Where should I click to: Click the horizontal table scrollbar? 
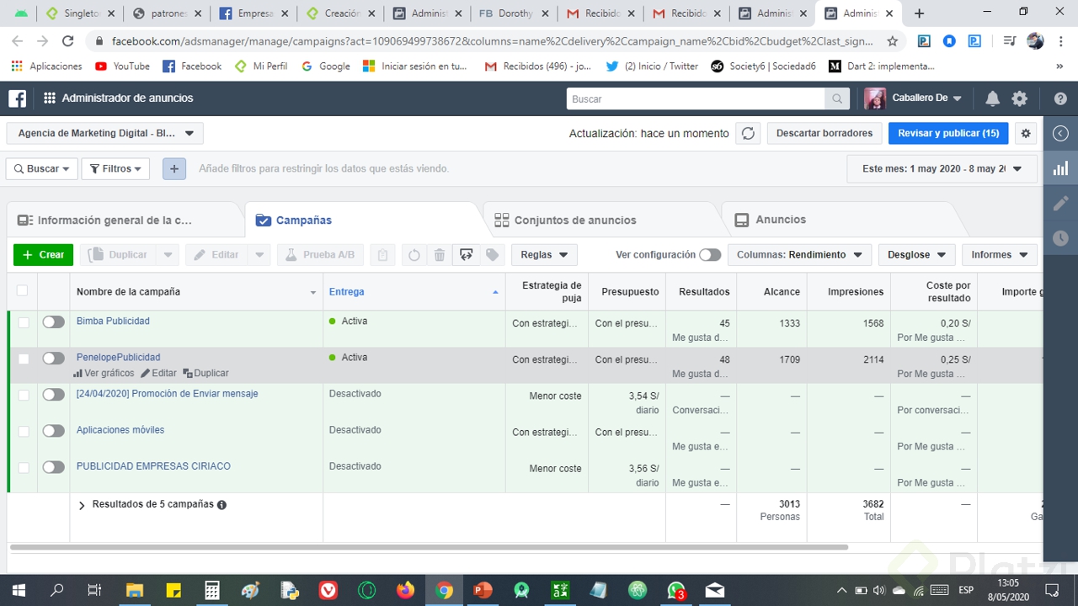tap(429, 547)
